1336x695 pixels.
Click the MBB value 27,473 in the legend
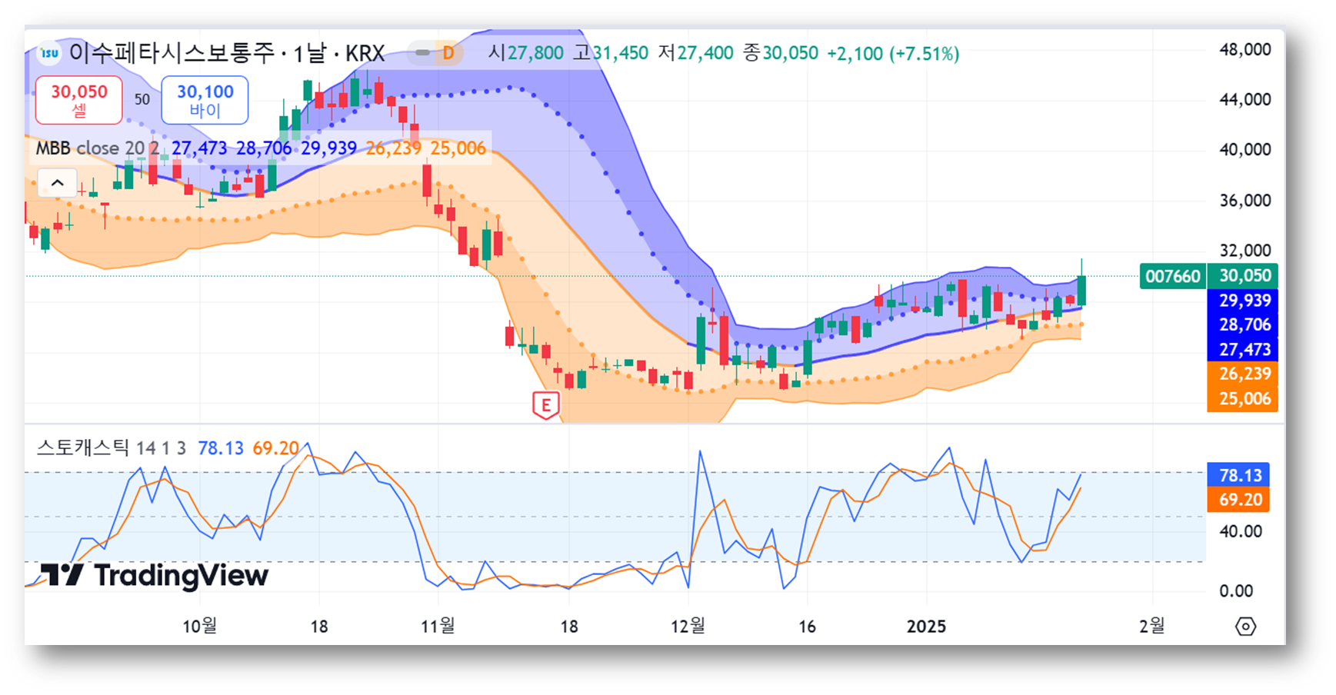(199, 148)
